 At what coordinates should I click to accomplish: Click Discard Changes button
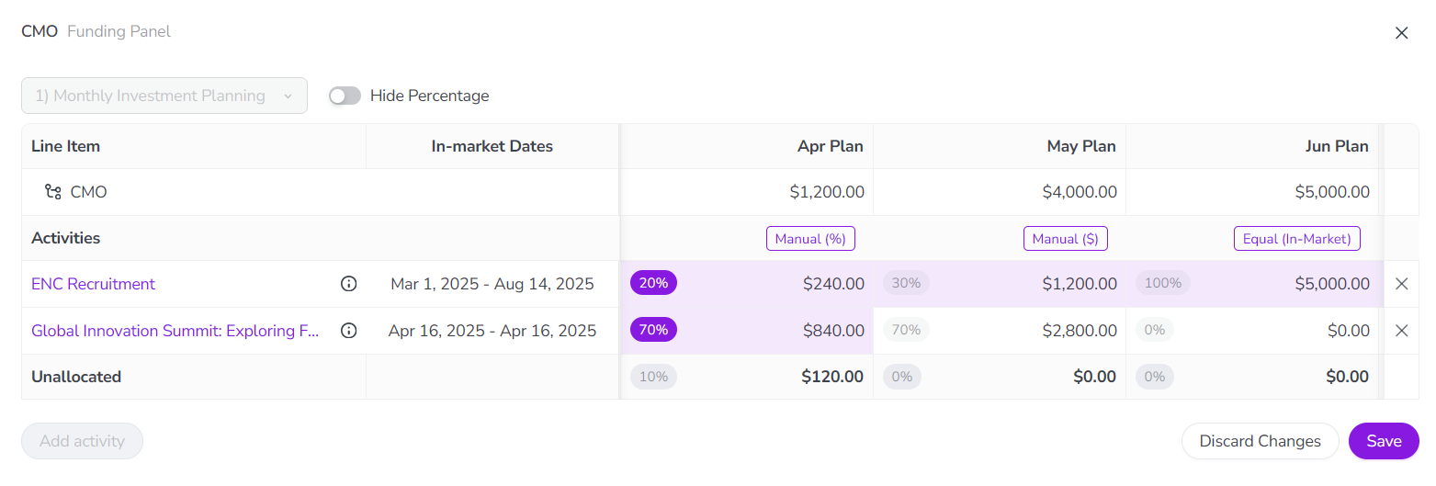[x=1260, y=441]
